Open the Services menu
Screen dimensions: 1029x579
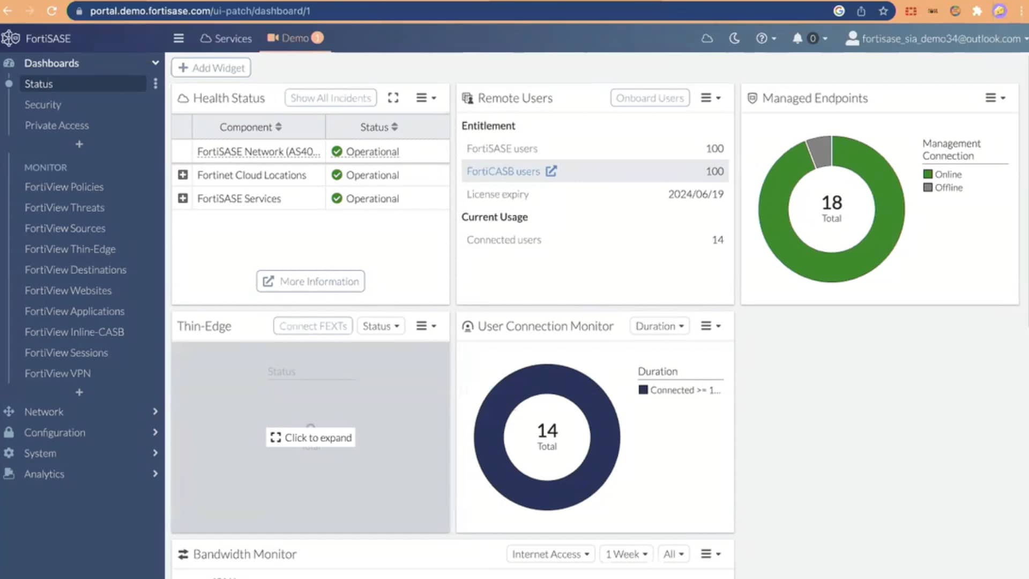click(x=226, y=38)
